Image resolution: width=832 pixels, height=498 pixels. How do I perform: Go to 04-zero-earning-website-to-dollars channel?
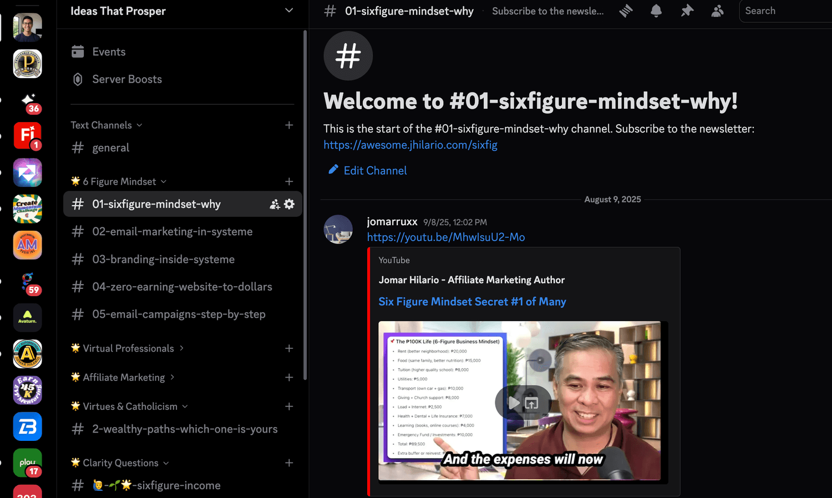click(182, 287)
